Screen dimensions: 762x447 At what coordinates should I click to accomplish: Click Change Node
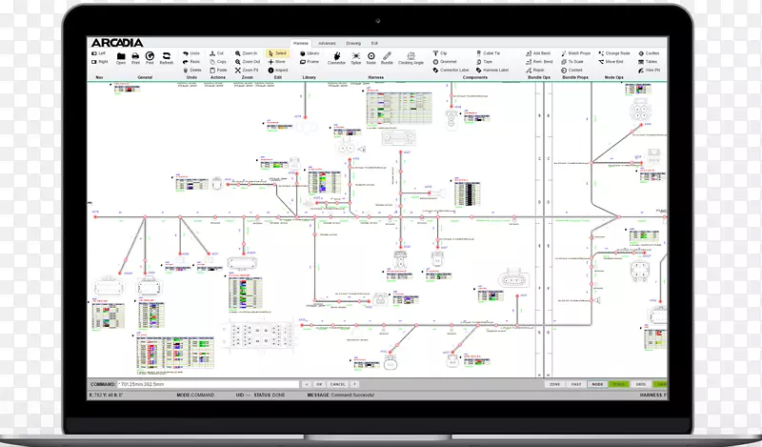point(614,53)
